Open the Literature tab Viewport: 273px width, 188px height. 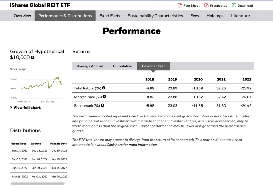point(240,16)
